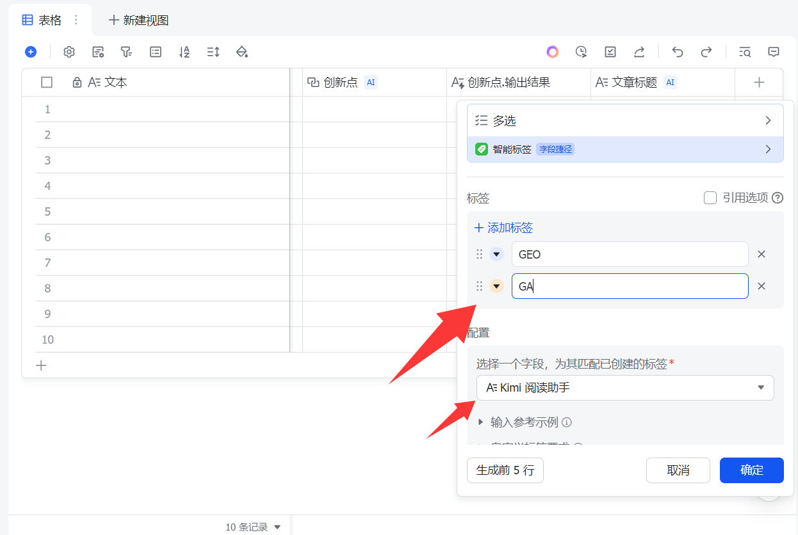798x535 pixels.
Task: Open the comments speech bubble icon
Action: tap(774, 52)
